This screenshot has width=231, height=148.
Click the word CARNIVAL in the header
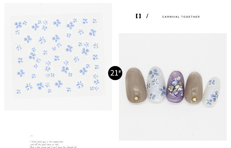point(171,17)
